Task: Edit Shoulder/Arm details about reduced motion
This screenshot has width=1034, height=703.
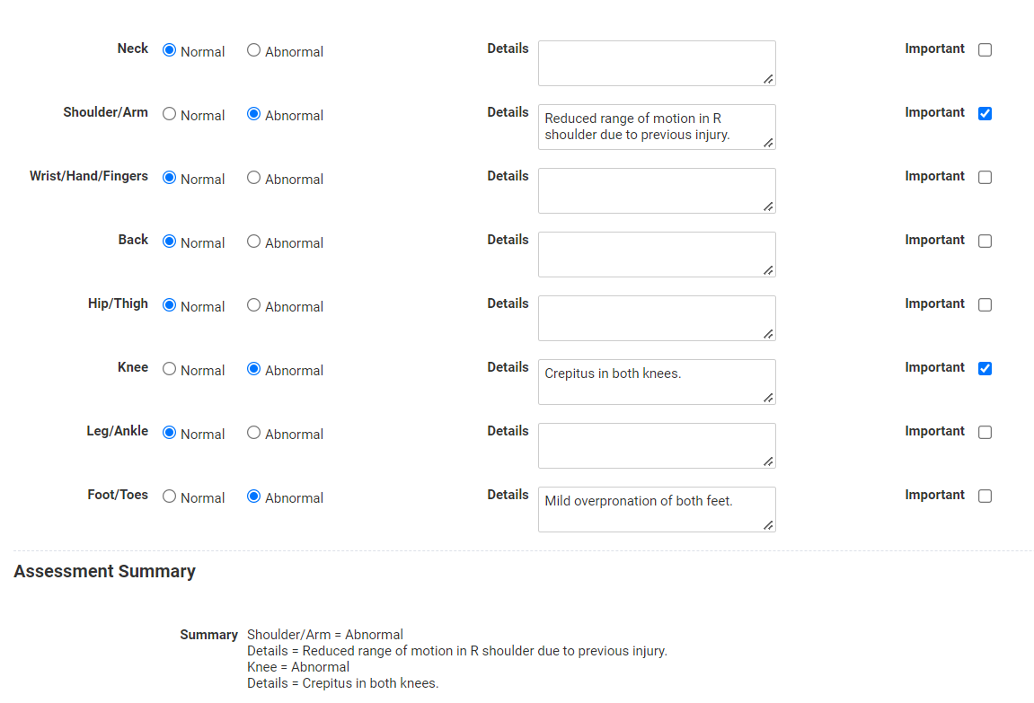Action: pyautogui.click(x=657, y=127)
